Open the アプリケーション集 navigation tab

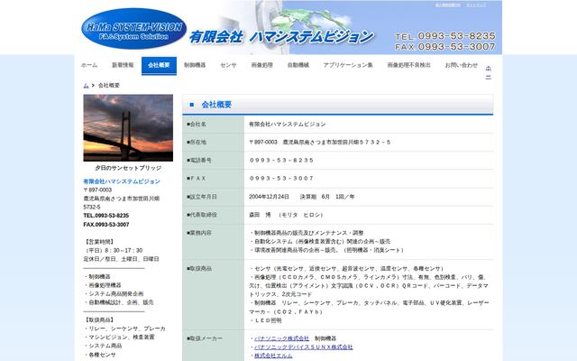click(x=348, y=65)
